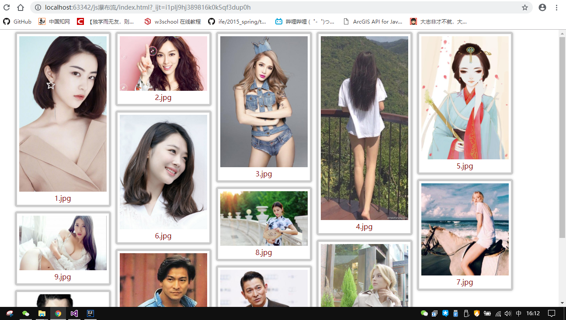Click the 7.jpg caption text
Screen dimensions: 566x320
point(465,282)
